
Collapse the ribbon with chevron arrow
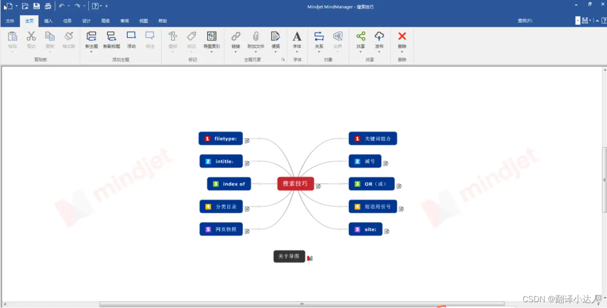[x=598, y=21]
